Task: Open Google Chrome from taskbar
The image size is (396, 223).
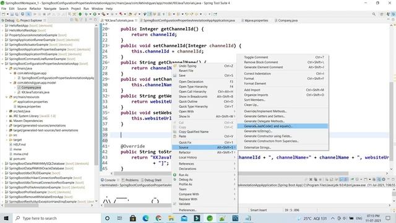Action: tap(158, 218)
